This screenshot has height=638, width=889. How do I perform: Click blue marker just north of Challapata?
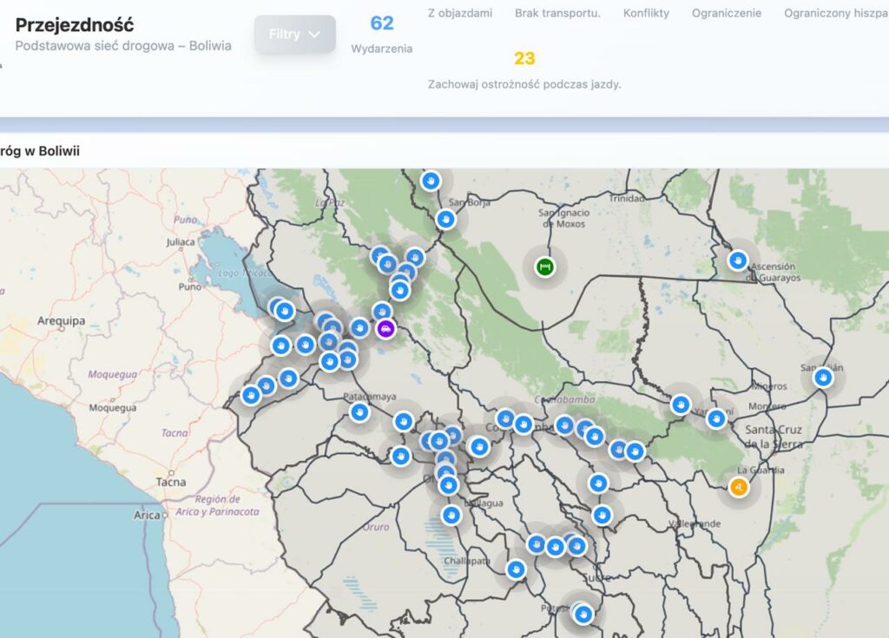point(451,515)
